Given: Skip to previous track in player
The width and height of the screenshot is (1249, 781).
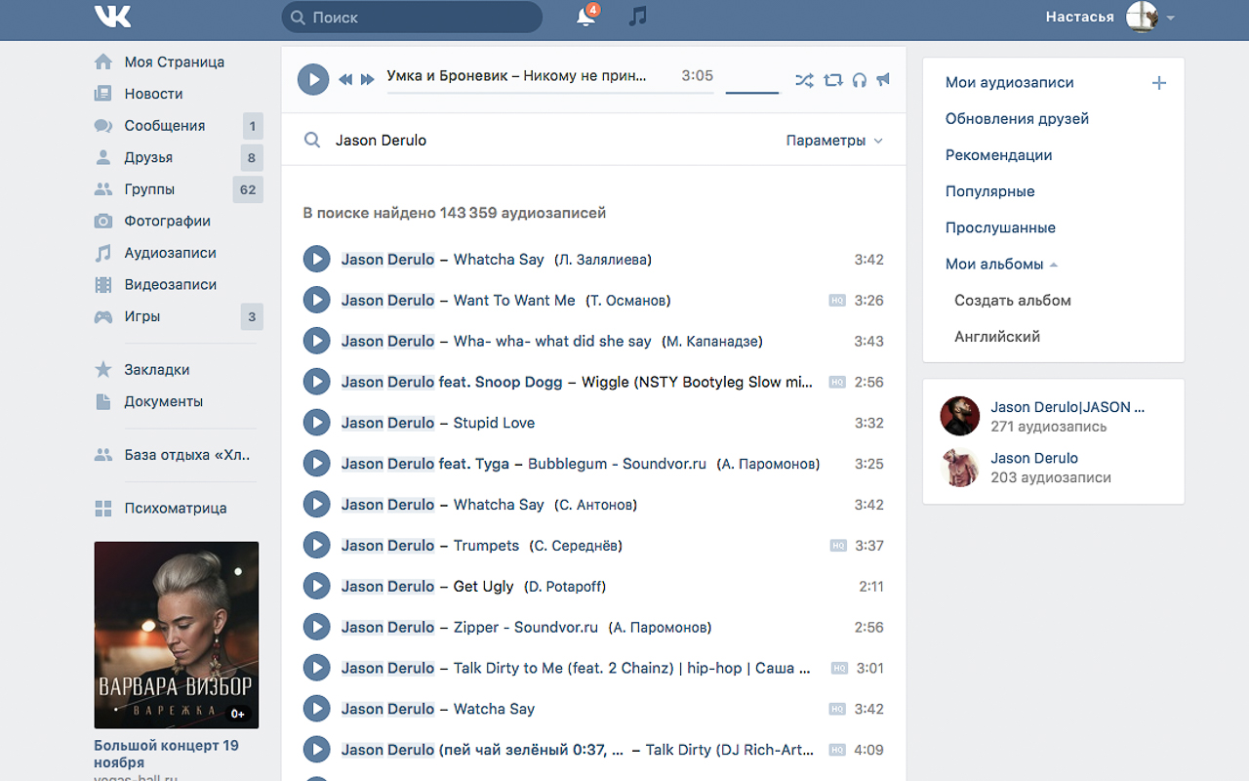Looking at the screenshot, I should coord(345,79).
